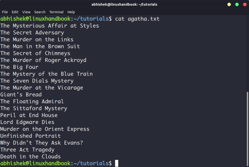Click the line 'The Big Four'
249x167 pixels.
19,67
